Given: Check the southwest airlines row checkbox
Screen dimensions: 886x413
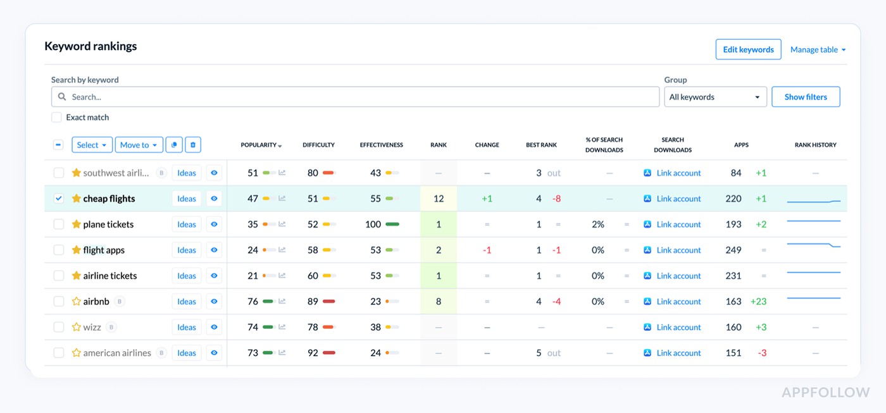Looking at the screenshot, I should 58,173.
